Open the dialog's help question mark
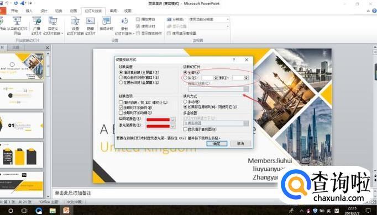Screen dimensions: 377x215 [x=234, y=60]
